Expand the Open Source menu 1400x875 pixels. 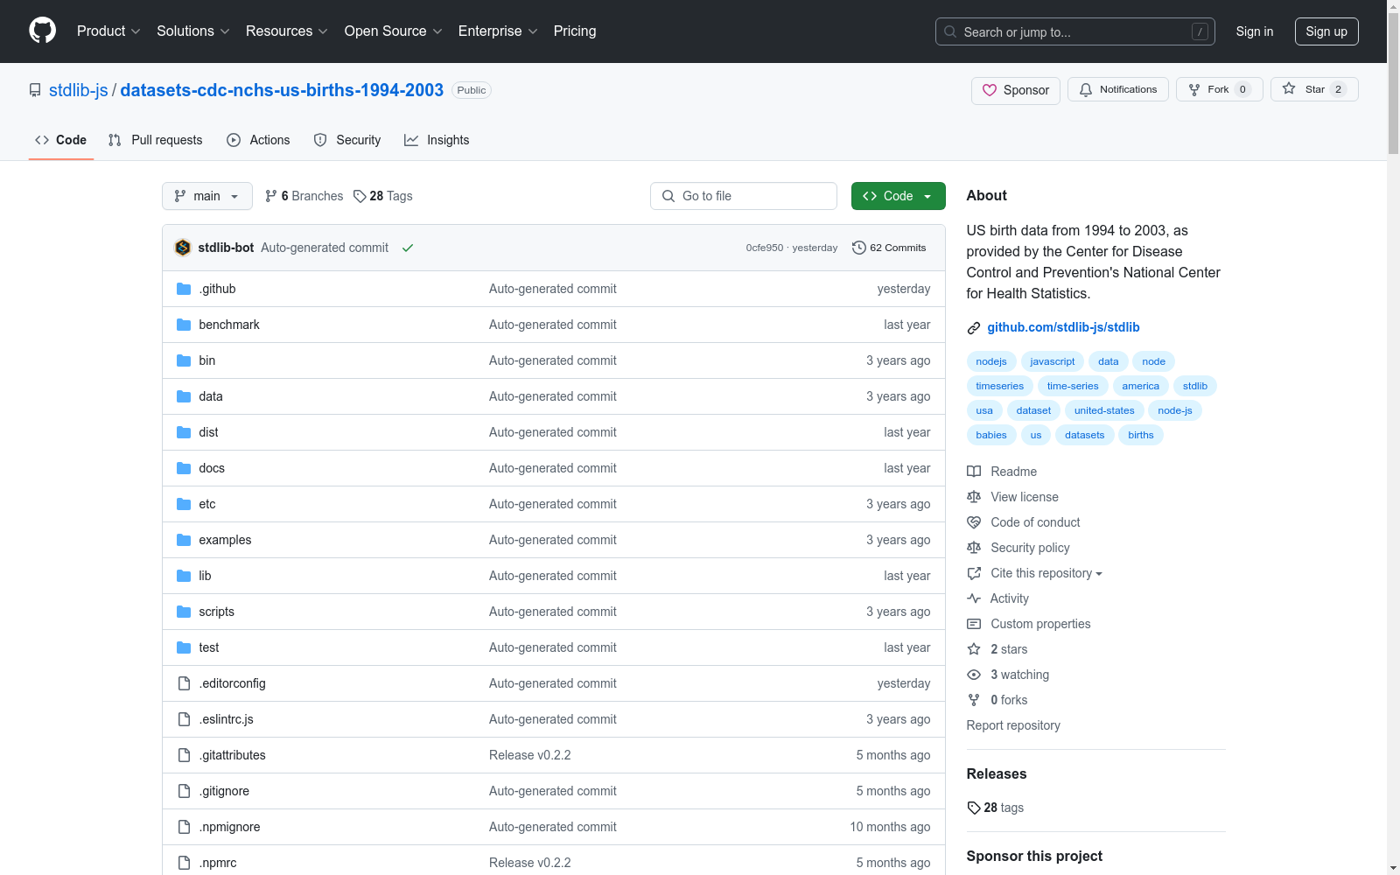click(x=393, y=31)
